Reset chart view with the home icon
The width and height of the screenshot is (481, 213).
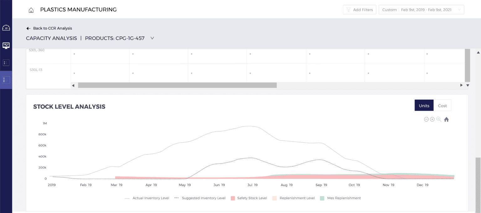[446, 119]
